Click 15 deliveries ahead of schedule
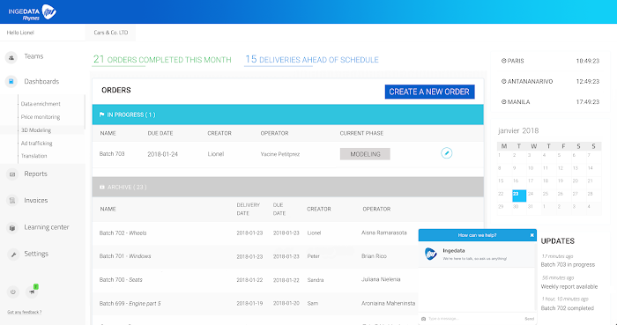Viewport: 617px width, 325px height. coord(312,59)
